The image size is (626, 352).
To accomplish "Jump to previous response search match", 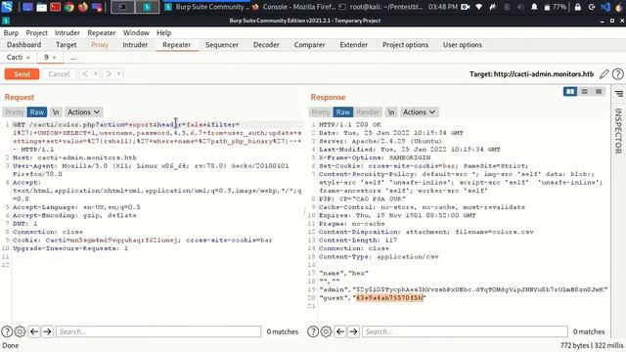I will coord(340,331).
